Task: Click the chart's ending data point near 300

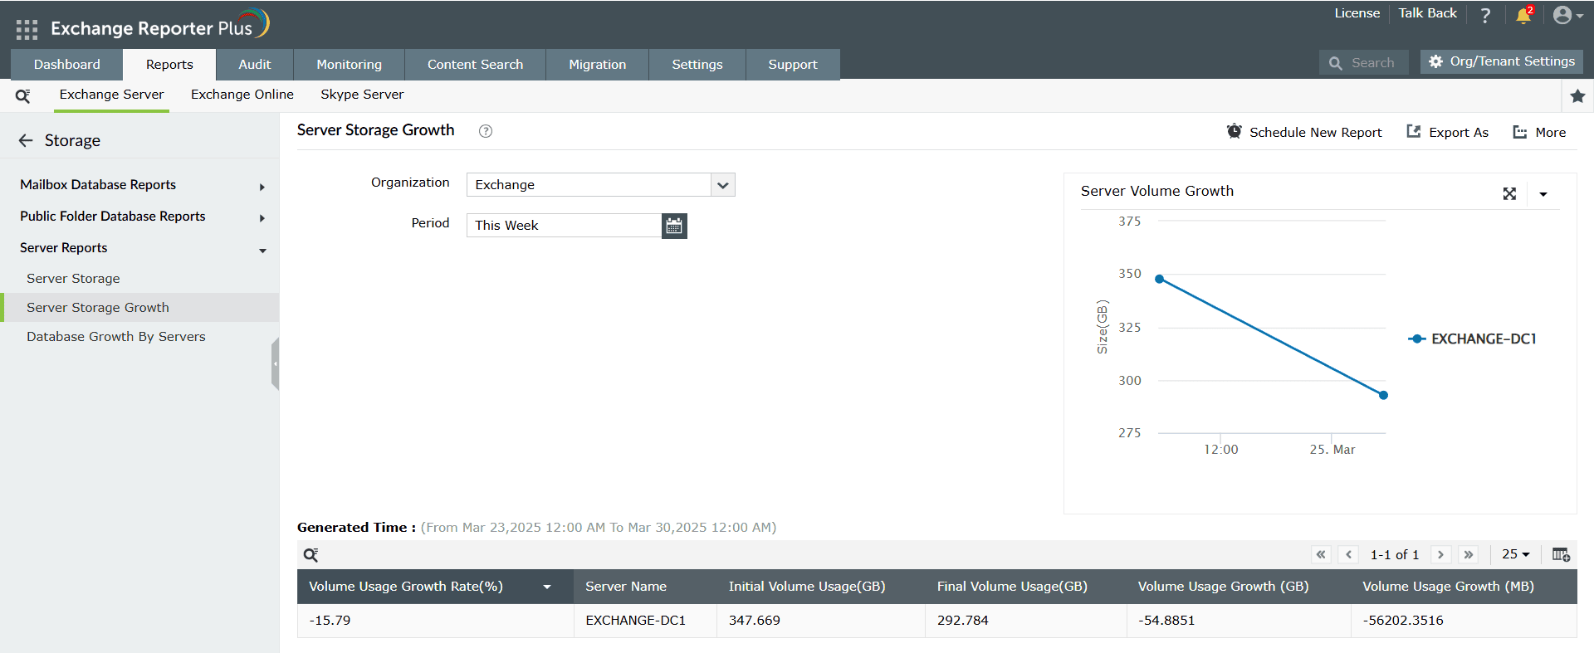Action: pyautogui.click(x=1383, y=396)
